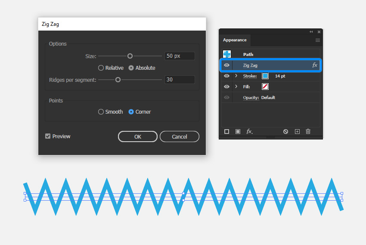Toggle Stroke visibility eye icon
Image resolution: width=366 pixels, height=245 pixels.
tap(227, 76)
